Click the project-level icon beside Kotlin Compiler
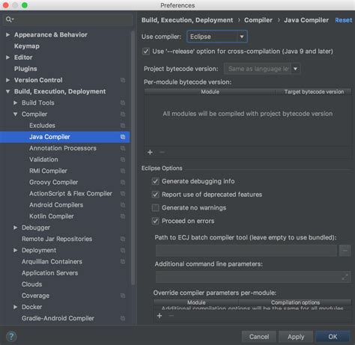 123,216
